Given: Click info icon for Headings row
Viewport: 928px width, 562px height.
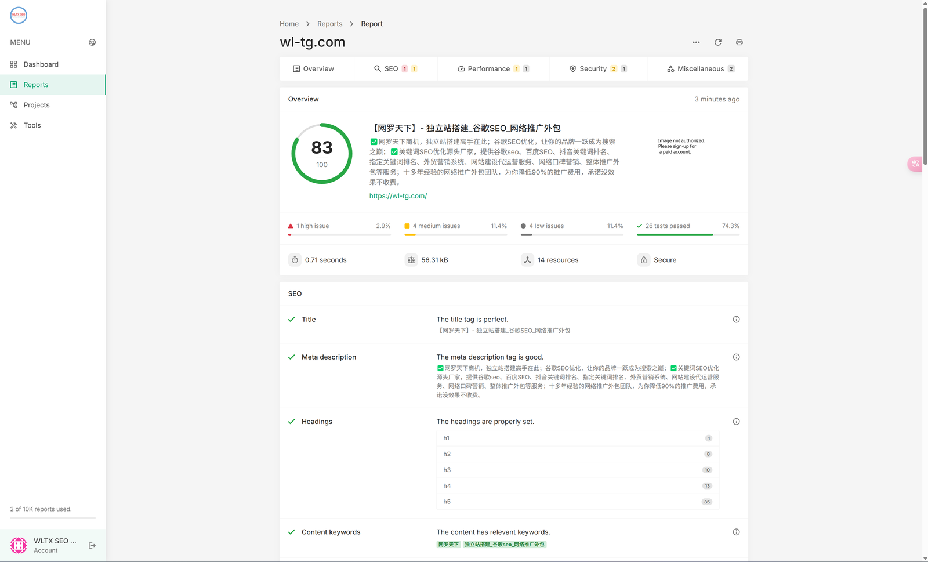Looking at the screenshot, I should 736,422.
